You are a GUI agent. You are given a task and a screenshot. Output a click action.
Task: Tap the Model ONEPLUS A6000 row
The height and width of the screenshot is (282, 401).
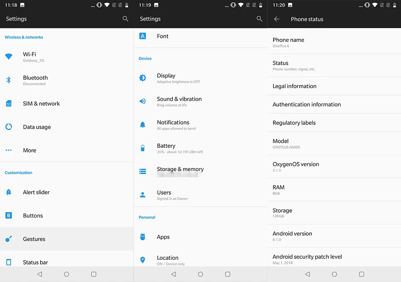click(334, 143)
